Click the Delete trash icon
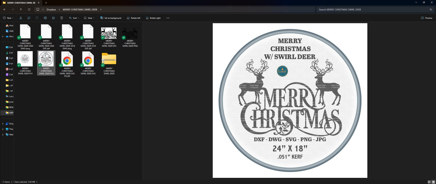This screenshot has width=436, height=184. tap(62, 18)
